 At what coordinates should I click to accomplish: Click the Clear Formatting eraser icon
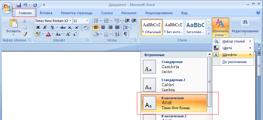[x=85, y=27]
